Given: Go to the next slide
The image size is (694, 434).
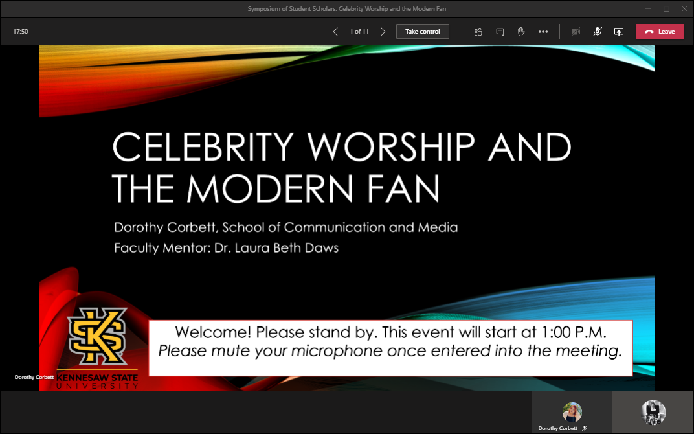Looking at the screenshot, I should click(x=383, y=32).
